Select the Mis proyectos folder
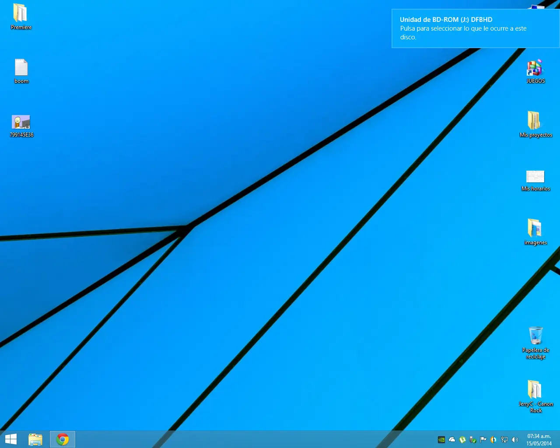 click(x=535, y=124)
